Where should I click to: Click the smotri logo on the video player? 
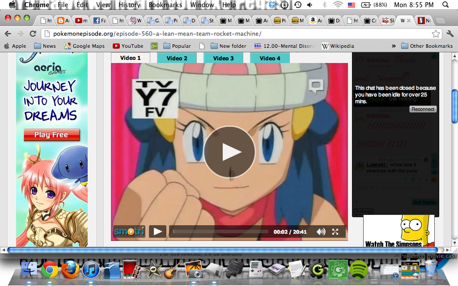click(x=129, y=231)
